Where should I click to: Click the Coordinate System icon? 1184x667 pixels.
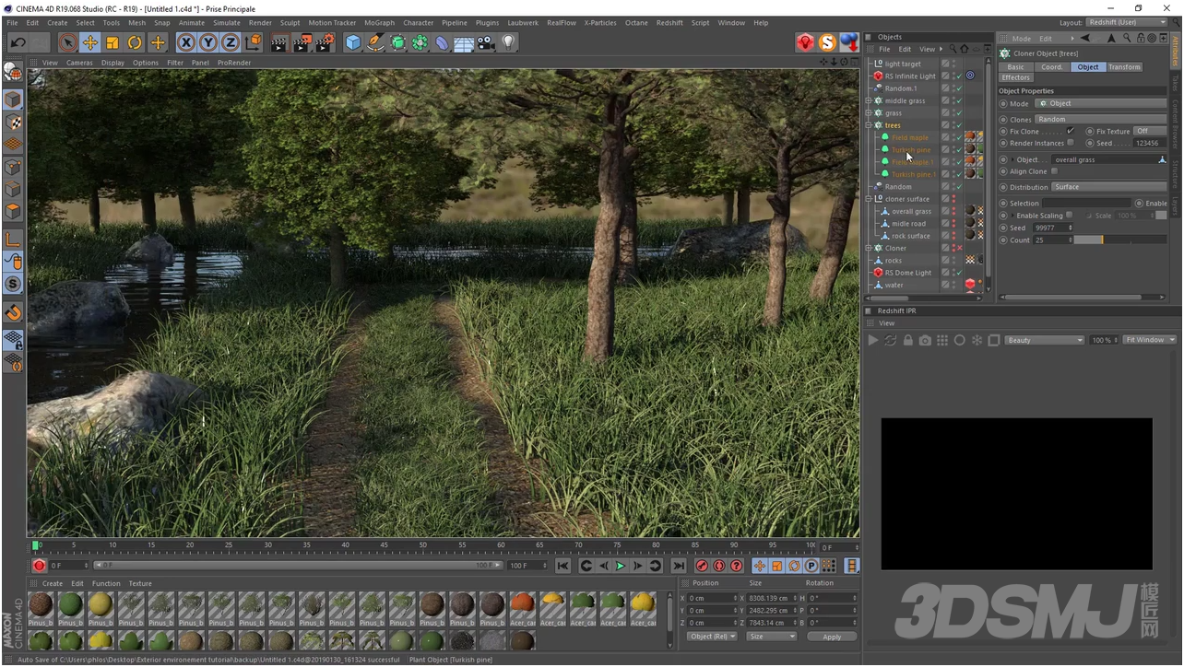pos(254,42)
